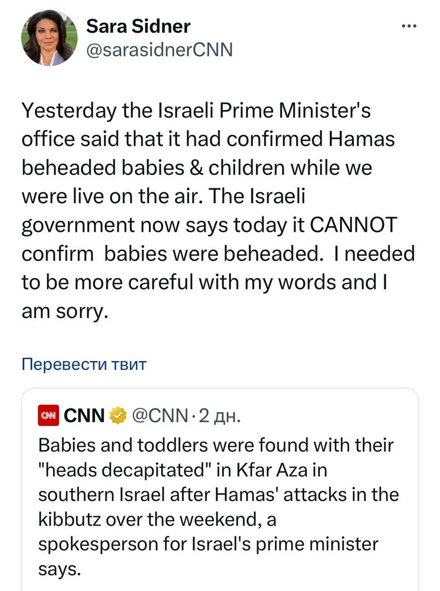Click the gold verified badge next to CNN
Screen dimensions: 440x591
point(118,415)
